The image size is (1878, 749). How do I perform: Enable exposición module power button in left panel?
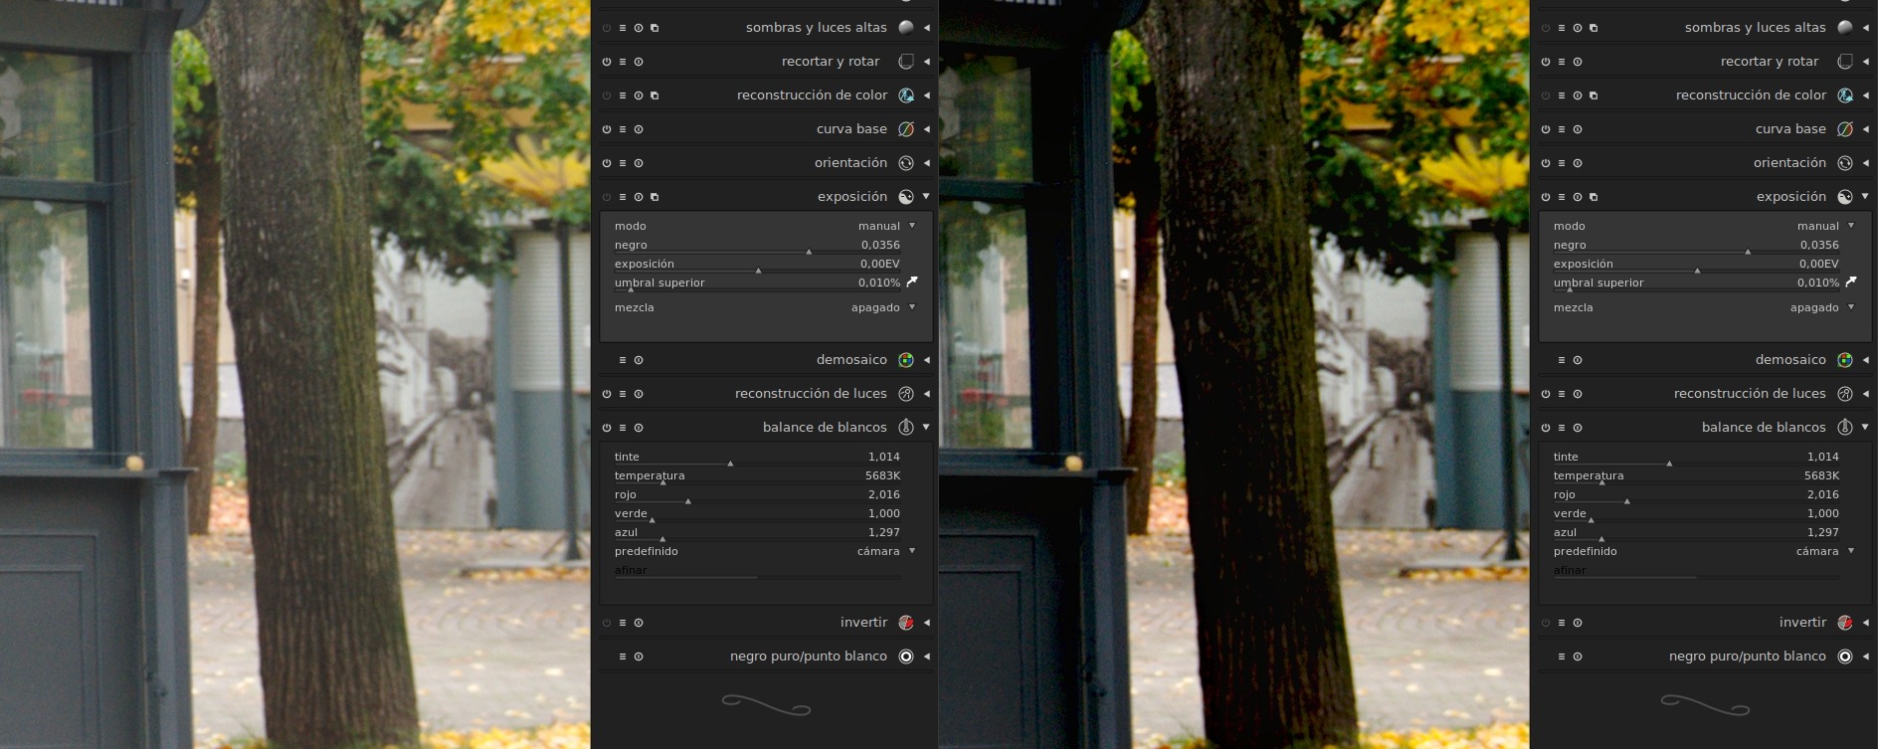coord(607,197)
